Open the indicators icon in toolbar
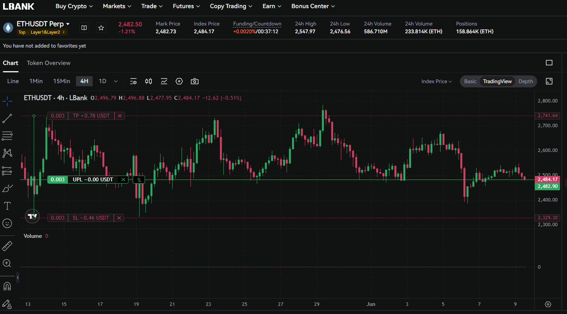 pos(164,81)
